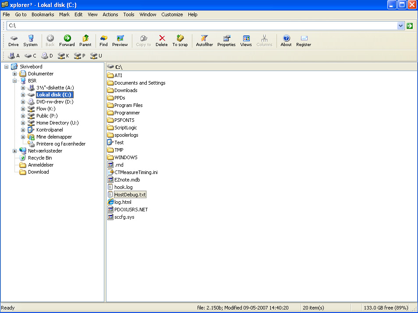Open Properties from the toolbar
The height and width of the screenshot is (313, 418).
226,40
